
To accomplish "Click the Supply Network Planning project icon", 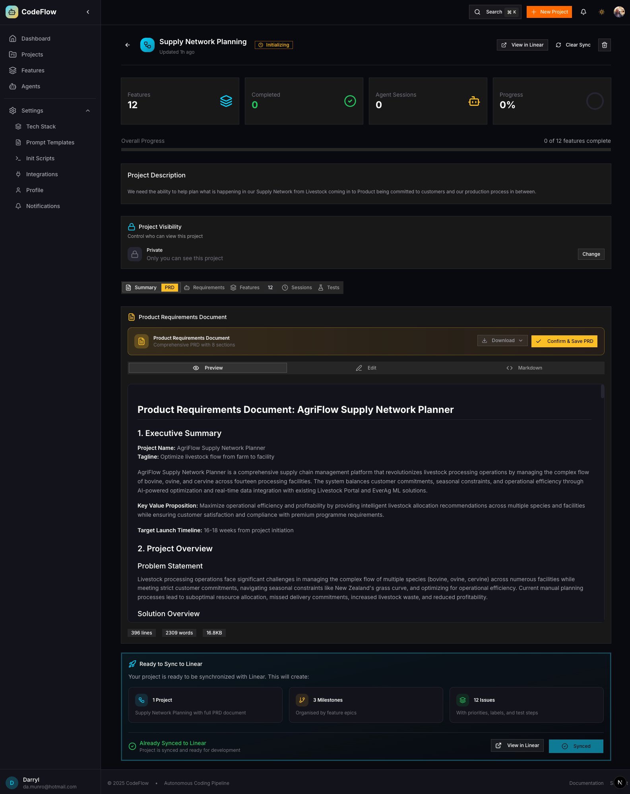I will [x=147, y=45].
